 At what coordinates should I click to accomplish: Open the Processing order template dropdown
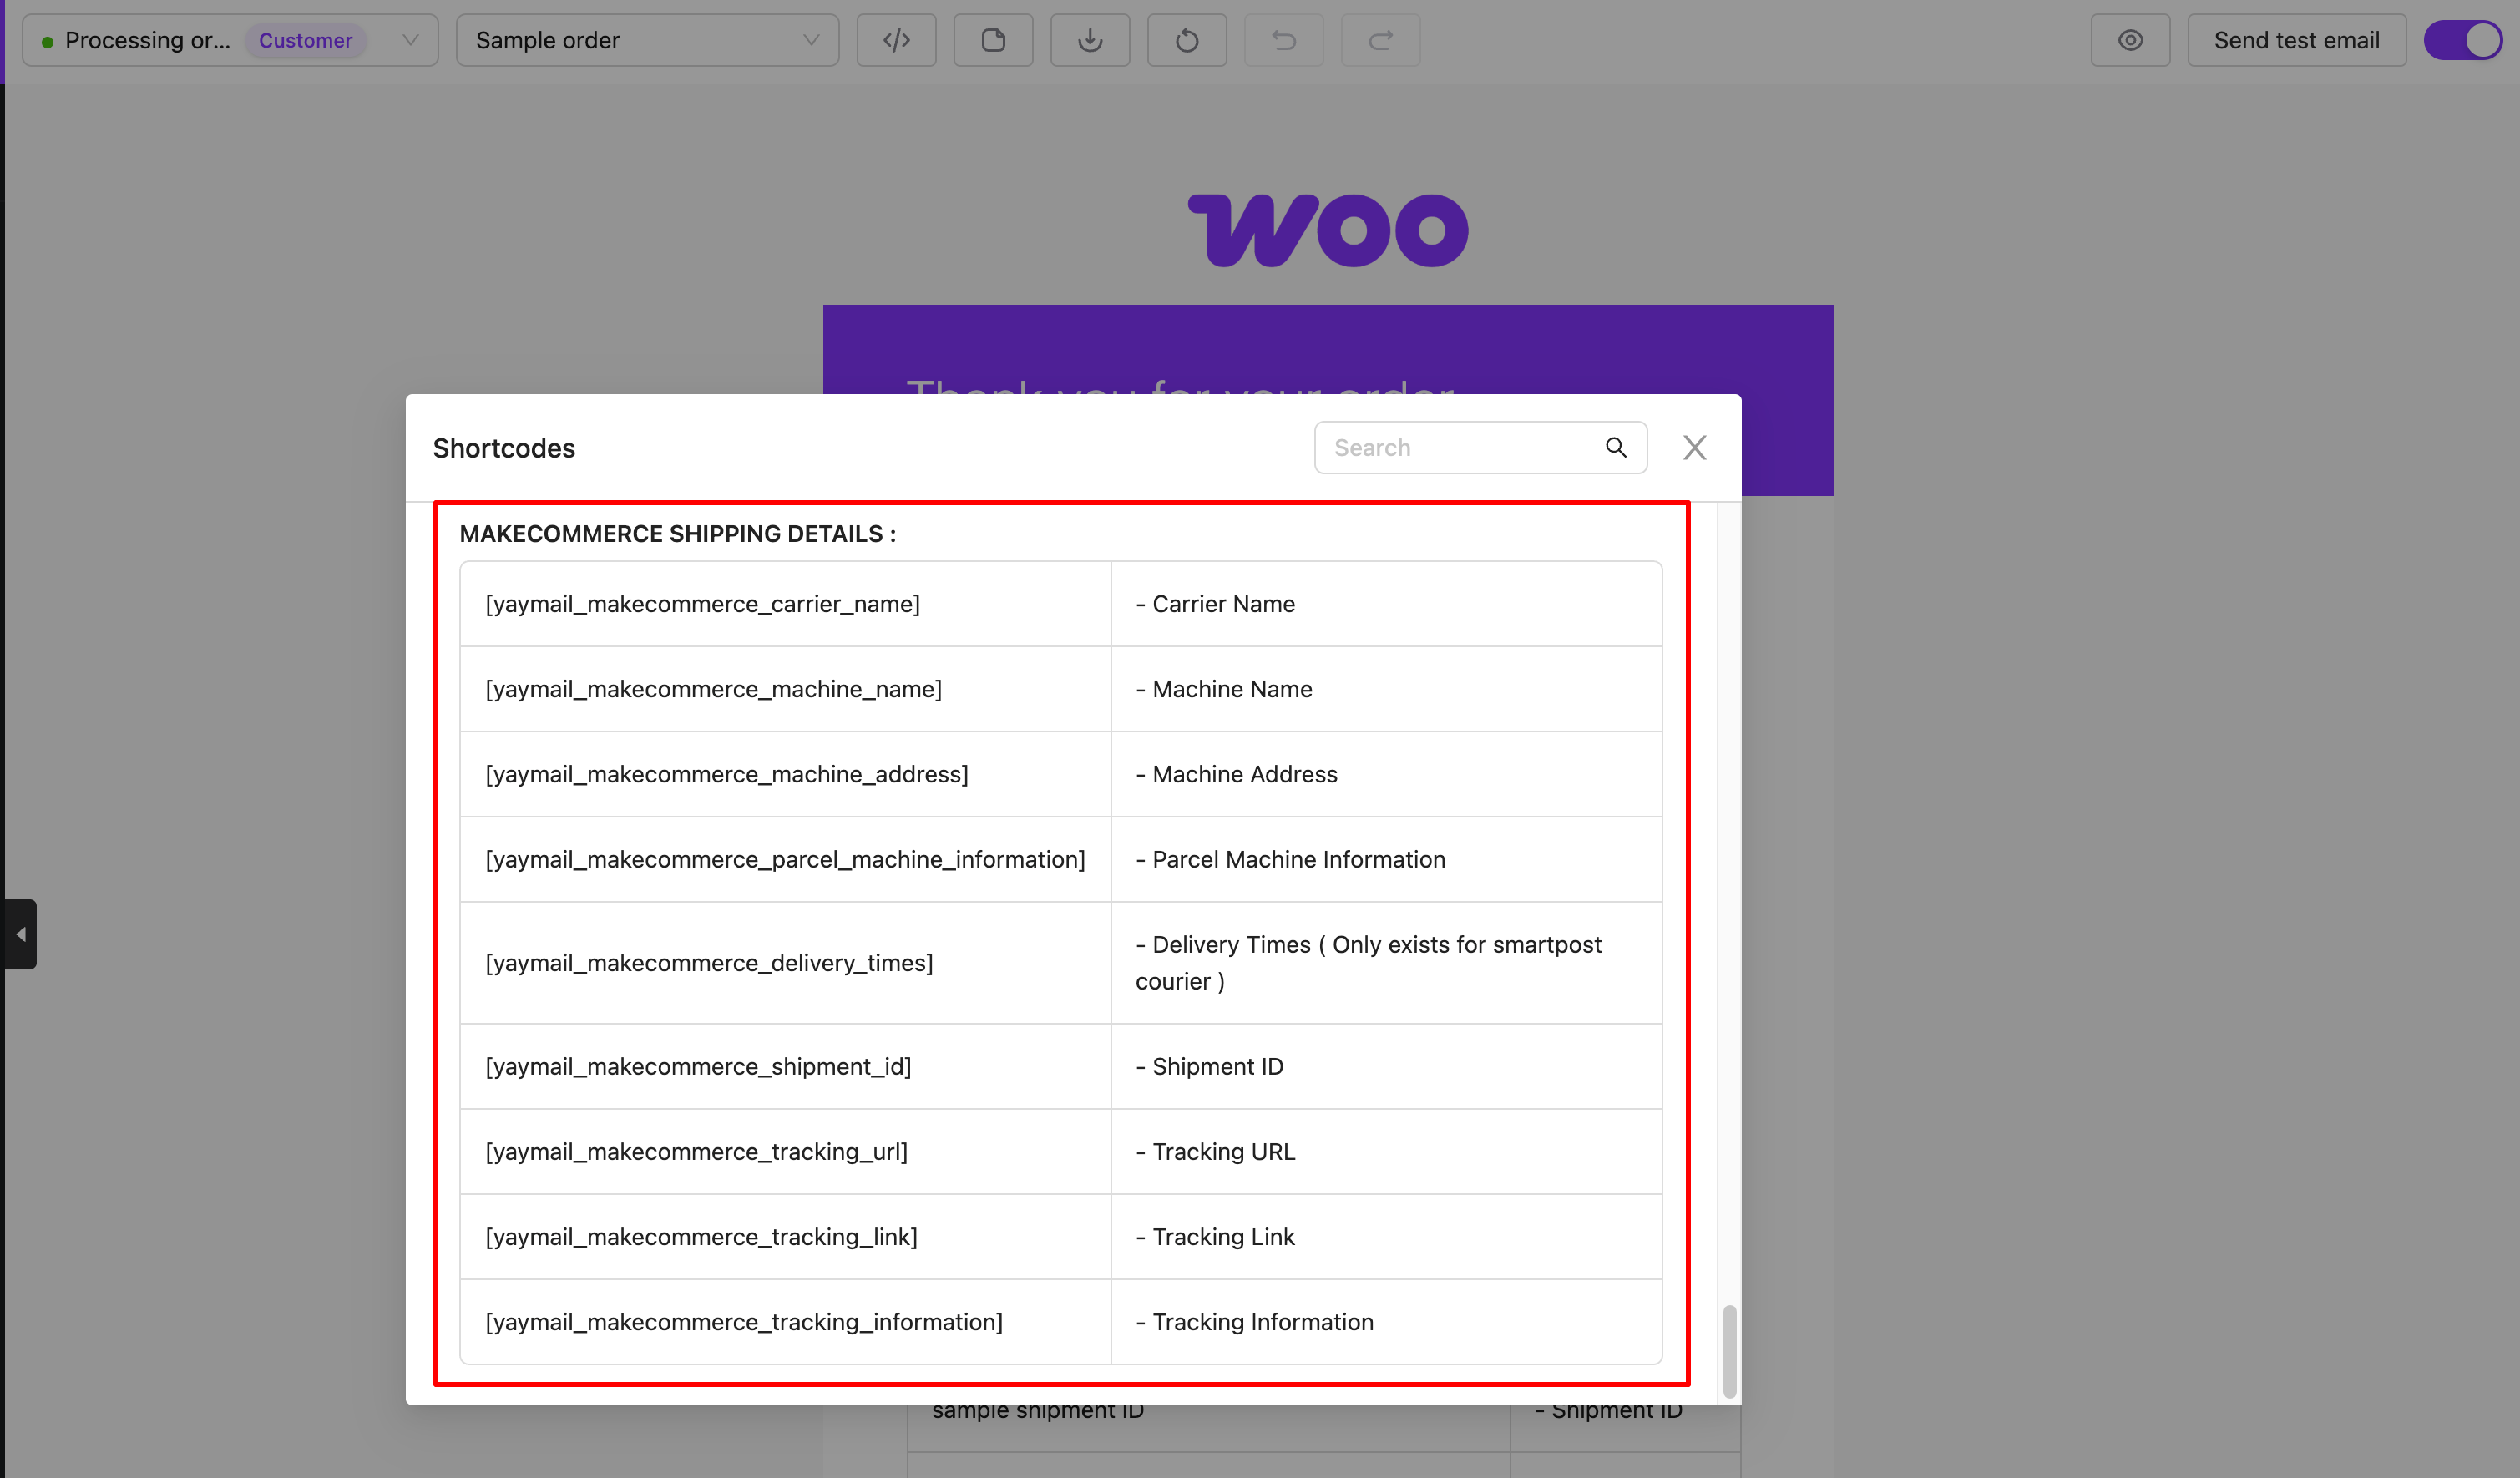click(x=230, y=40)
